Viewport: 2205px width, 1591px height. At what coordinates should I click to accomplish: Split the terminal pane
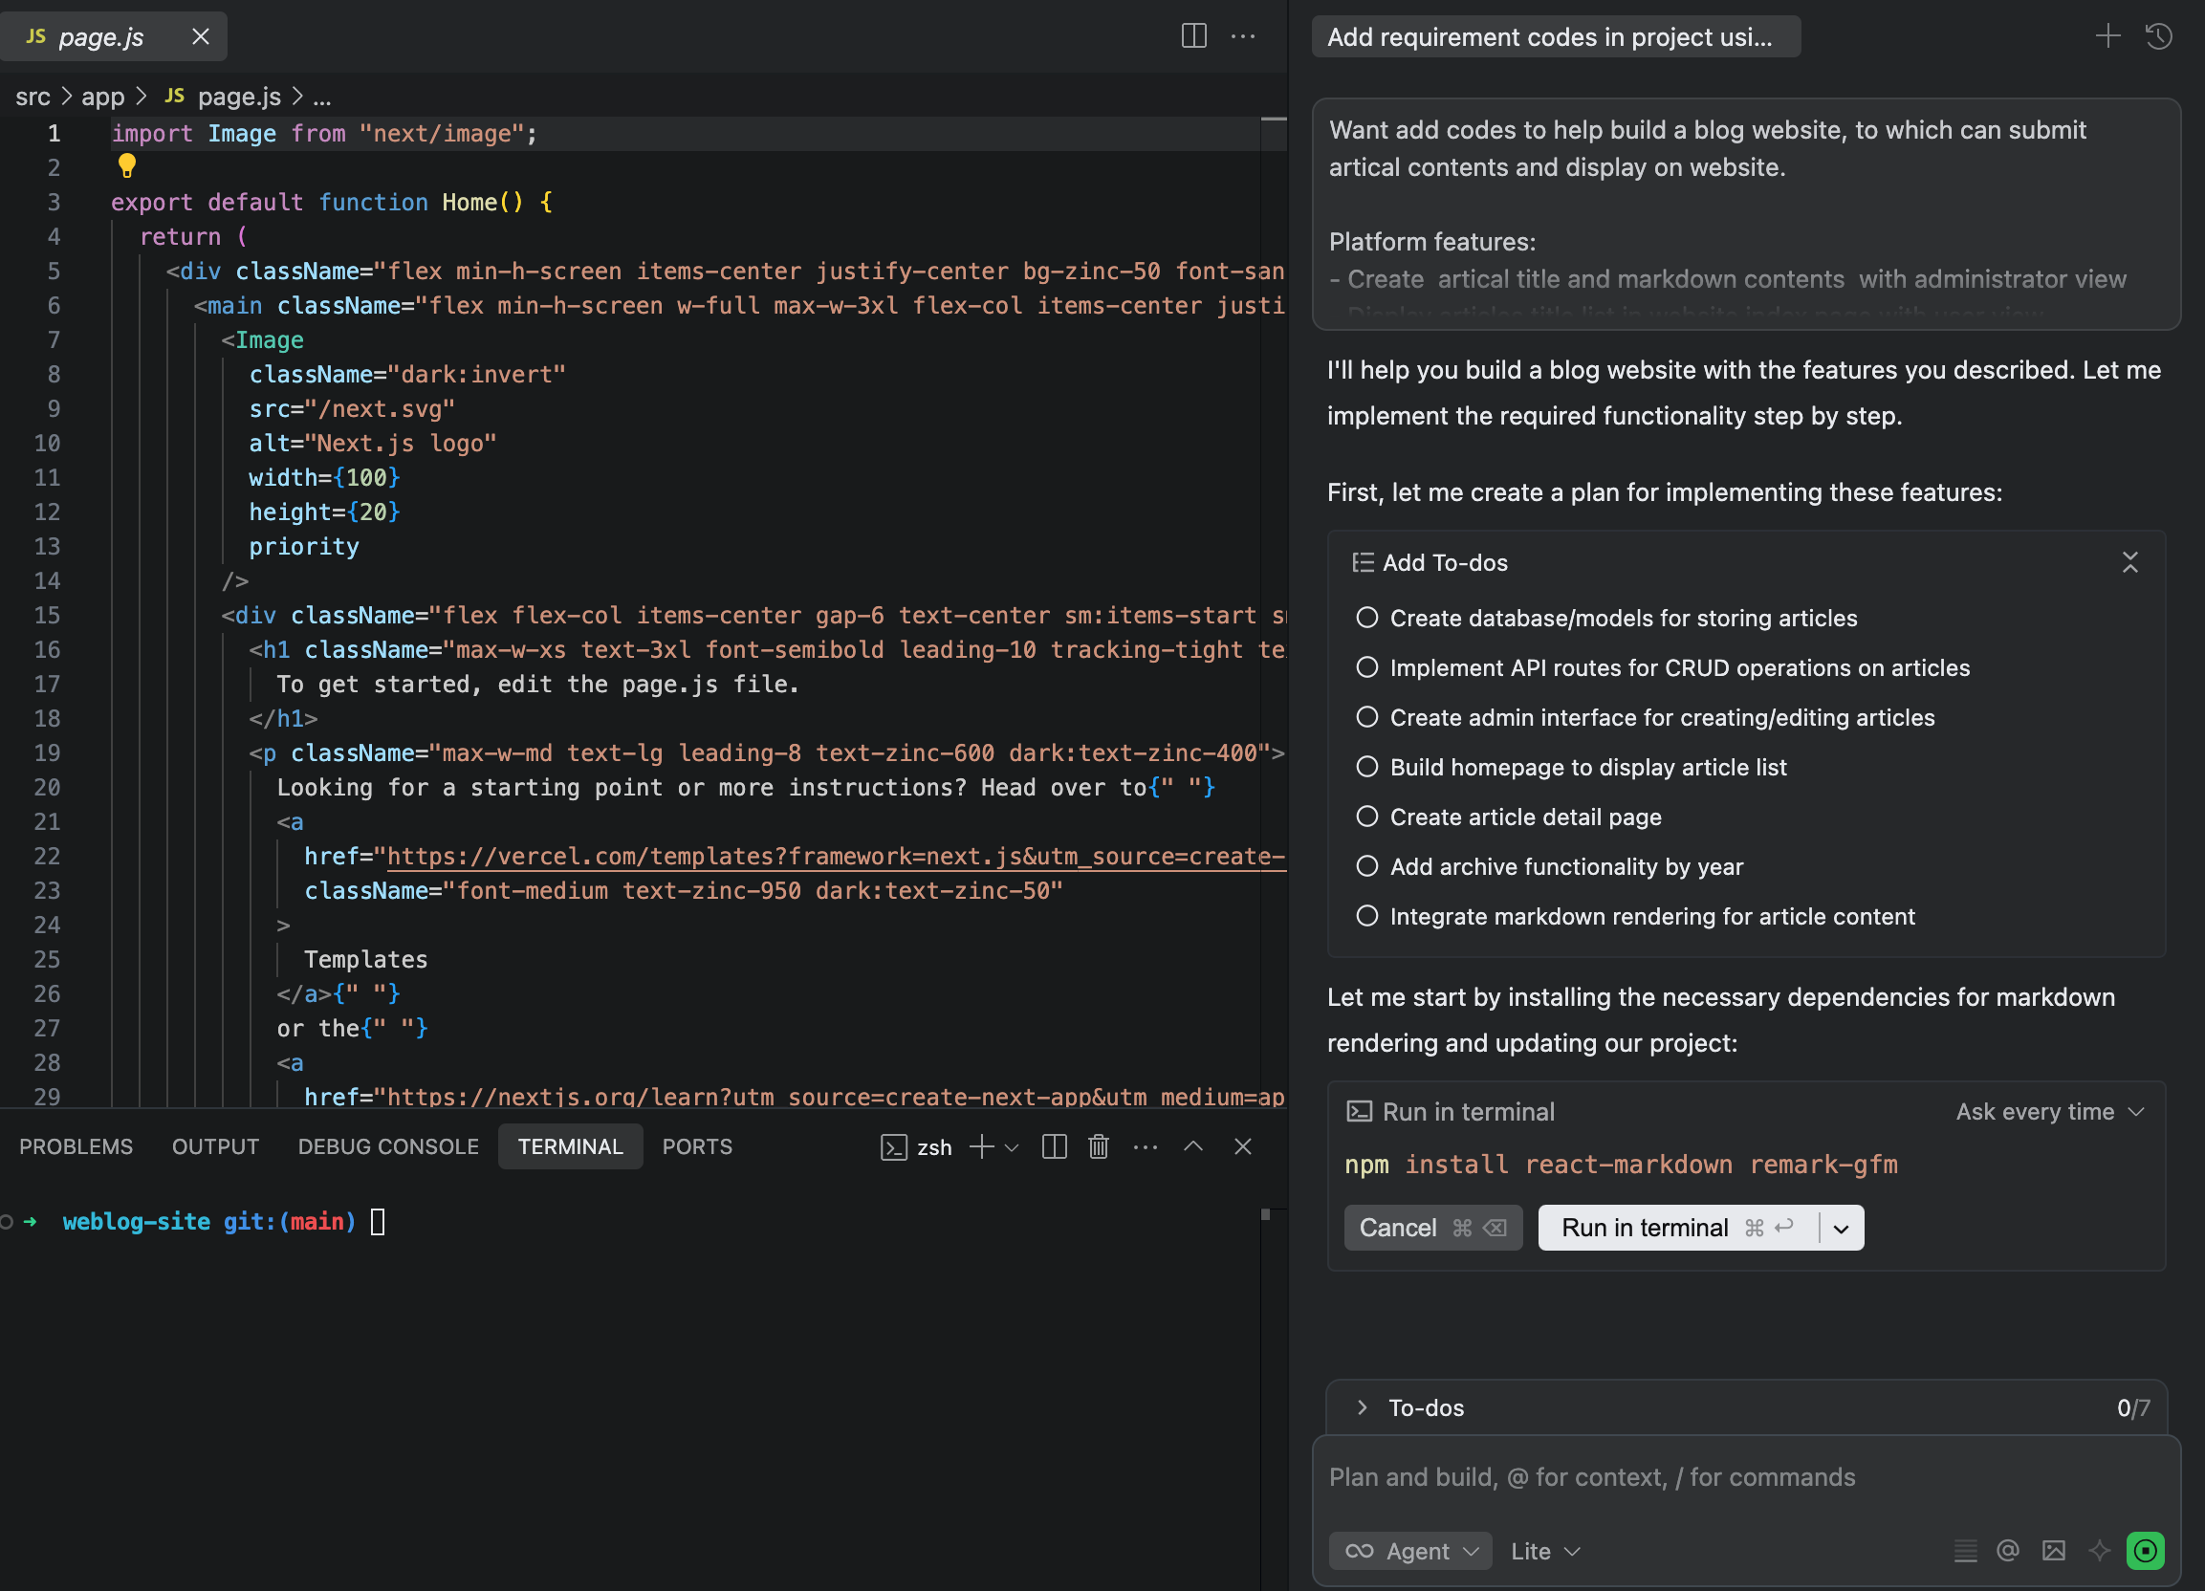click(1054, 1146)
